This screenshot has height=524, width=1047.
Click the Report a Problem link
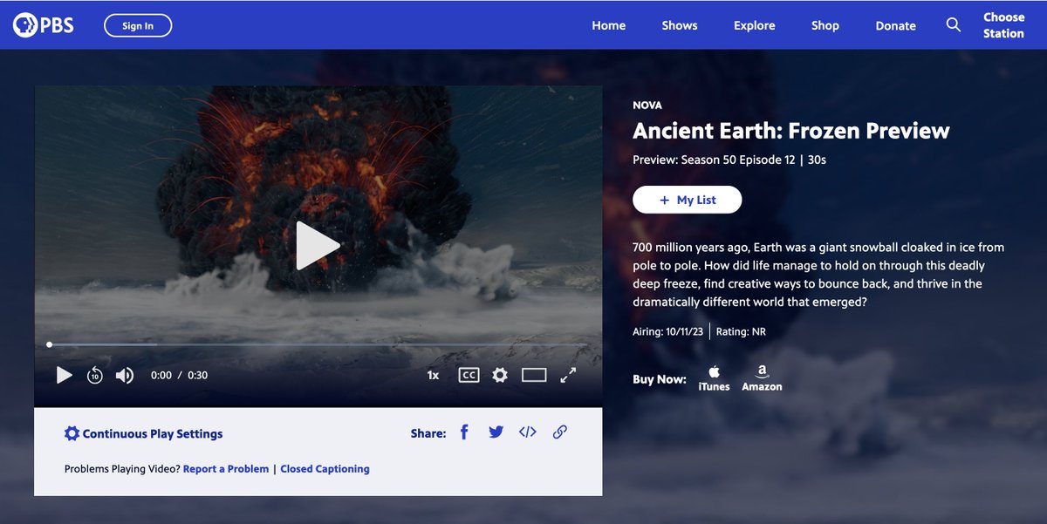click(x=226, y=469)
